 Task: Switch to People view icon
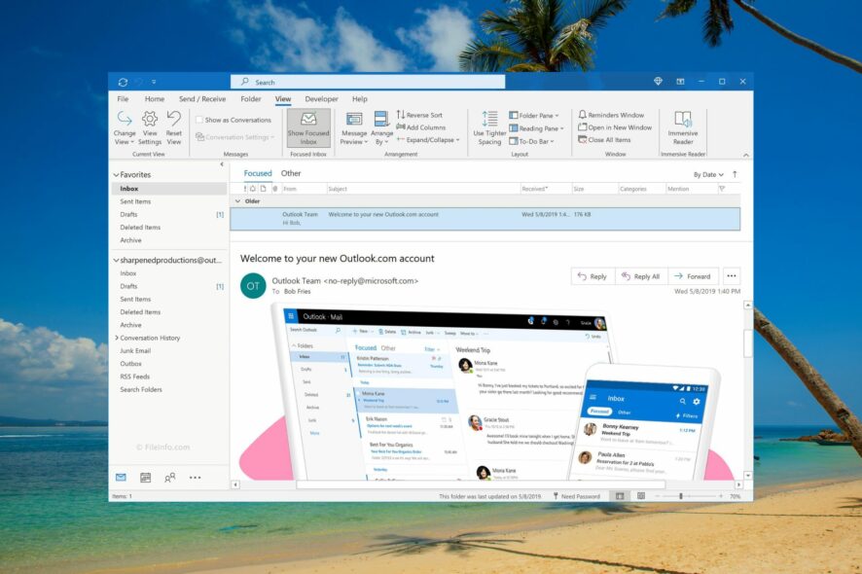pos(170,478)
